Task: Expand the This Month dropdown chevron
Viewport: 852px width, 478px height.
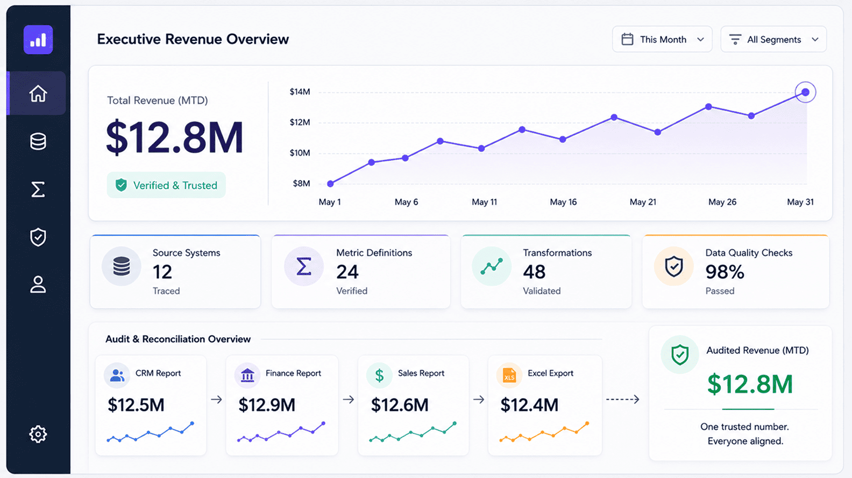Action: click(700, 39)
